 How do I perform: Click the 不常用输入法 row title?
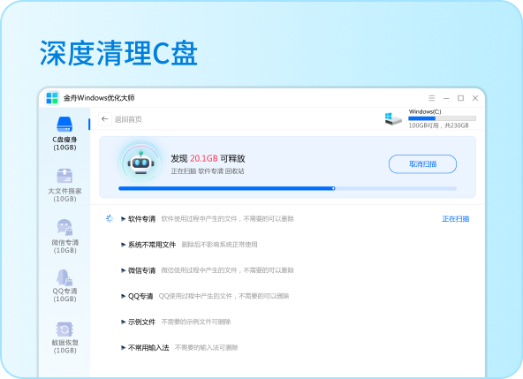tap(148, 348)
